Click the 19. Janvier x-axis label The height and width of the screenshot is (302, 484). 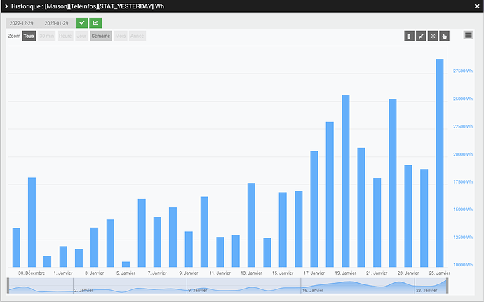pos(345,273)
